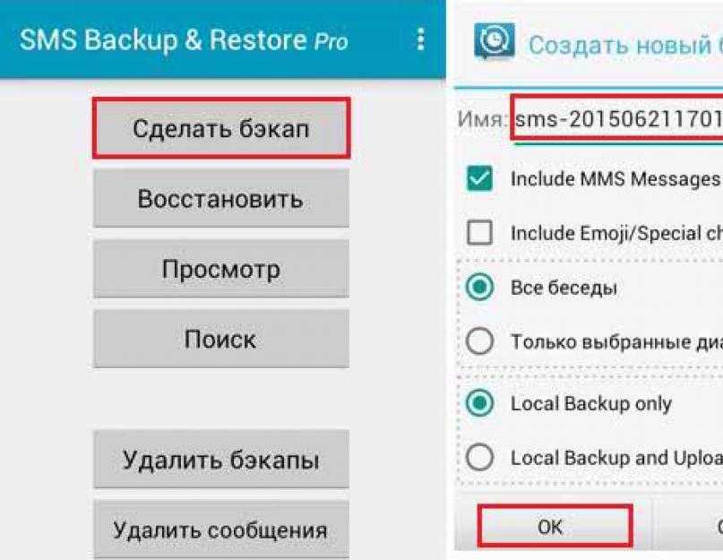Select Только выбранные диалоги radio option
Screen dimensions: 723x560
[x=479, y=341]
